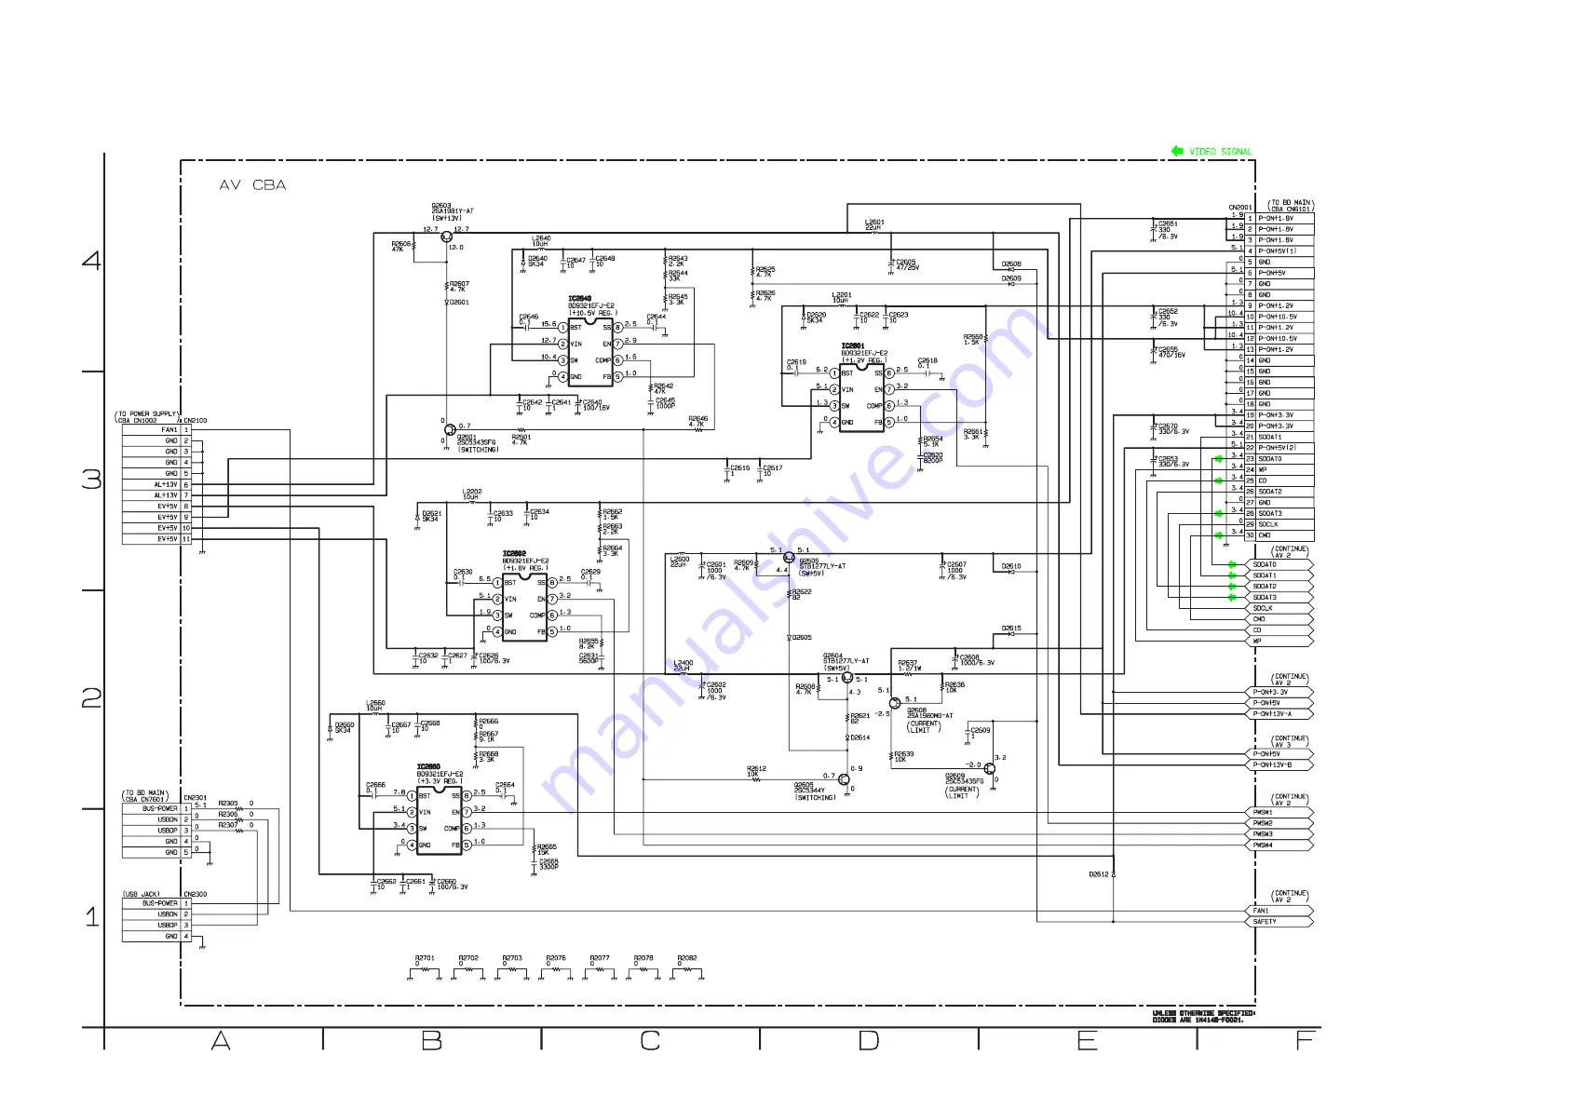Click the 'AV CBA' board title
This screenshot has height=1109, width=1584.
pos(252,185)
